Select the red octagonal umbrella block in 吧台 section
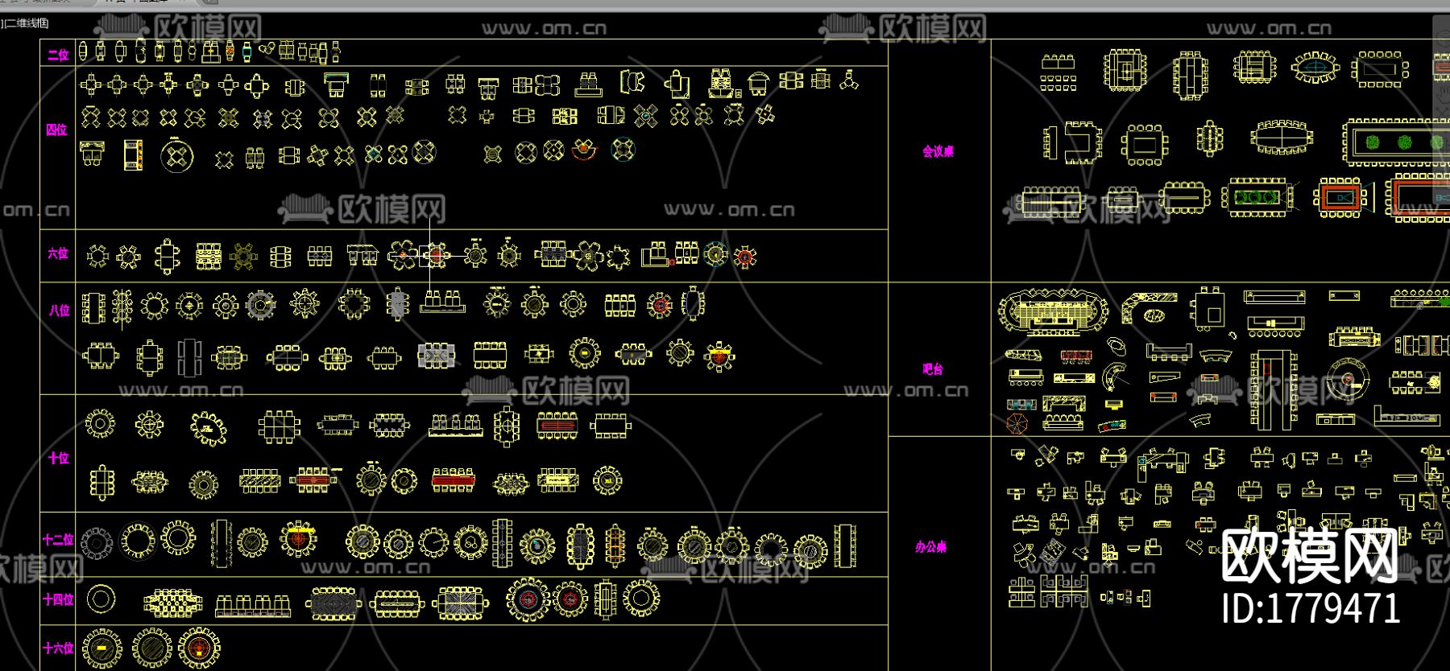 coord(1017,422)
